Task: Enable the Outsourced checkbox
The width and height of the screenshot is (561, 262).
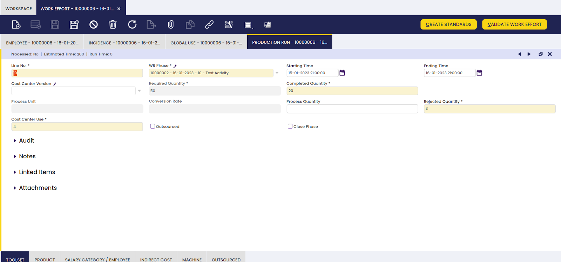Action: pos(153,126)
